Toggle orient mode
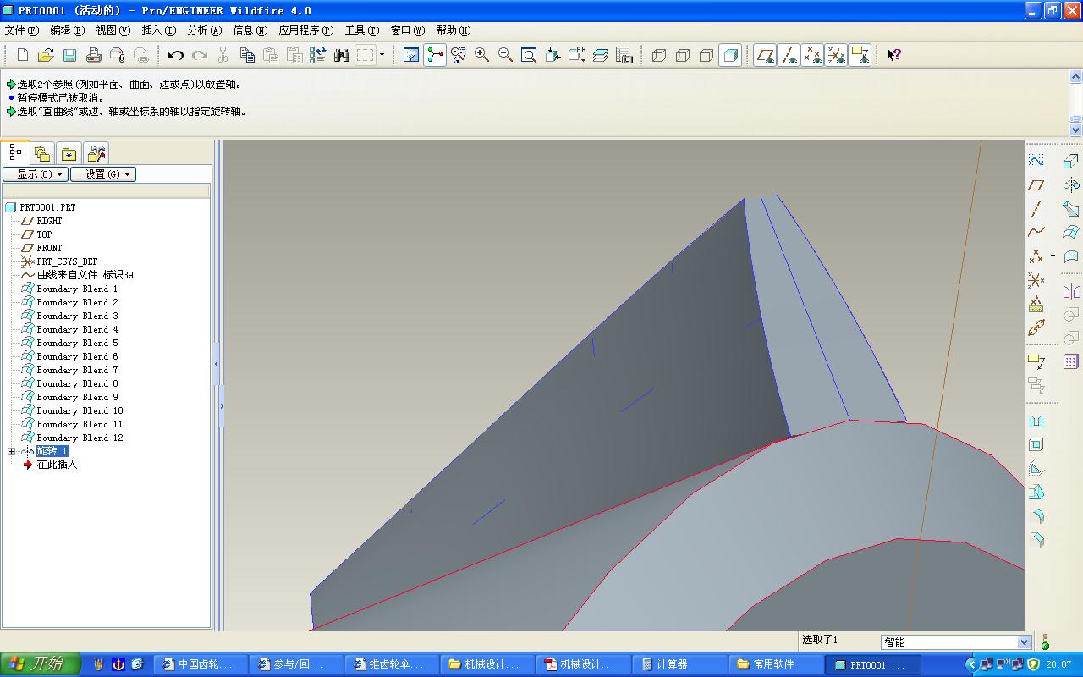 459,55
